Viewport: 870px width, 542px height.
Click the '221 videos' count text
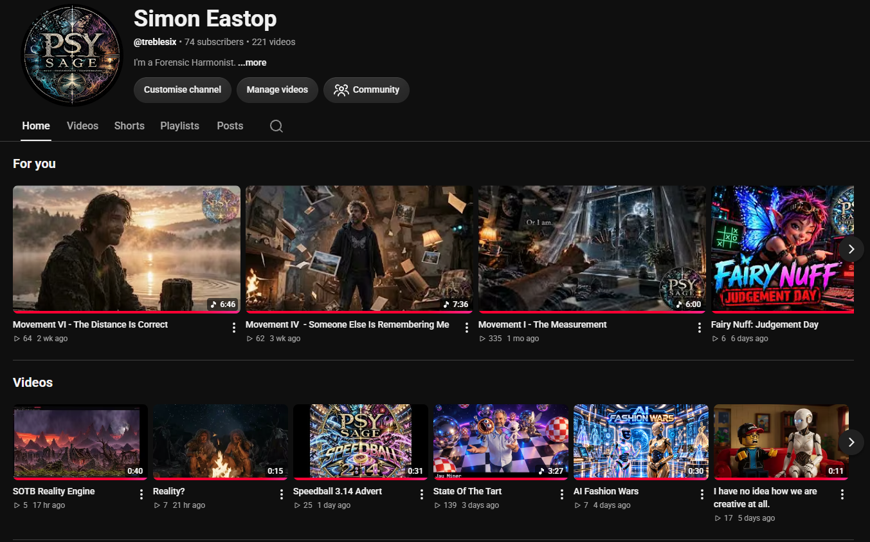pos(273,42)
